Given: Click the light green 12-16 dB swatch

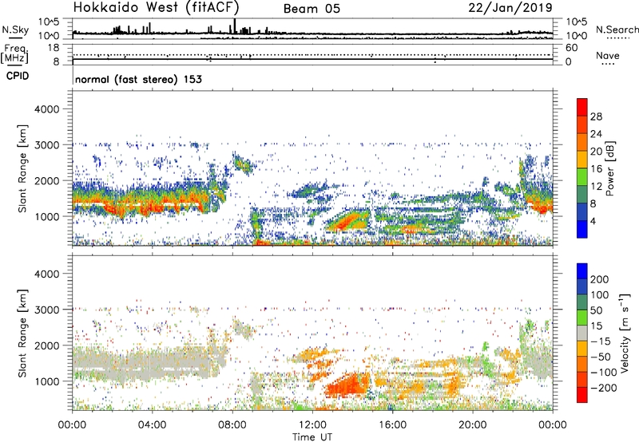Looking at the screenshot, I should pyautogui.click(x=582, y=176).
